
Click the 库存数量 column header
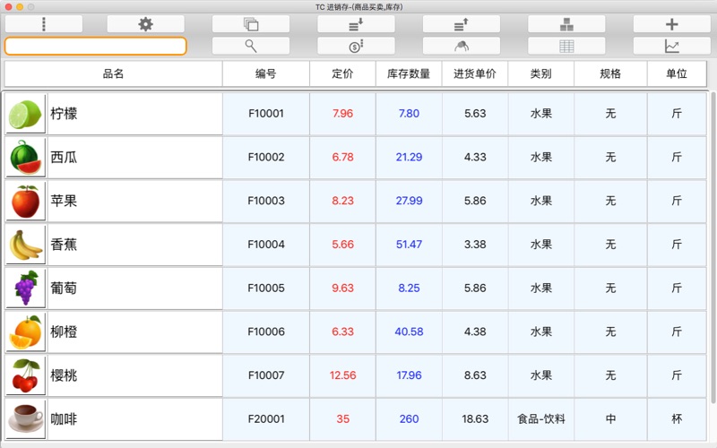click(409, 74)
